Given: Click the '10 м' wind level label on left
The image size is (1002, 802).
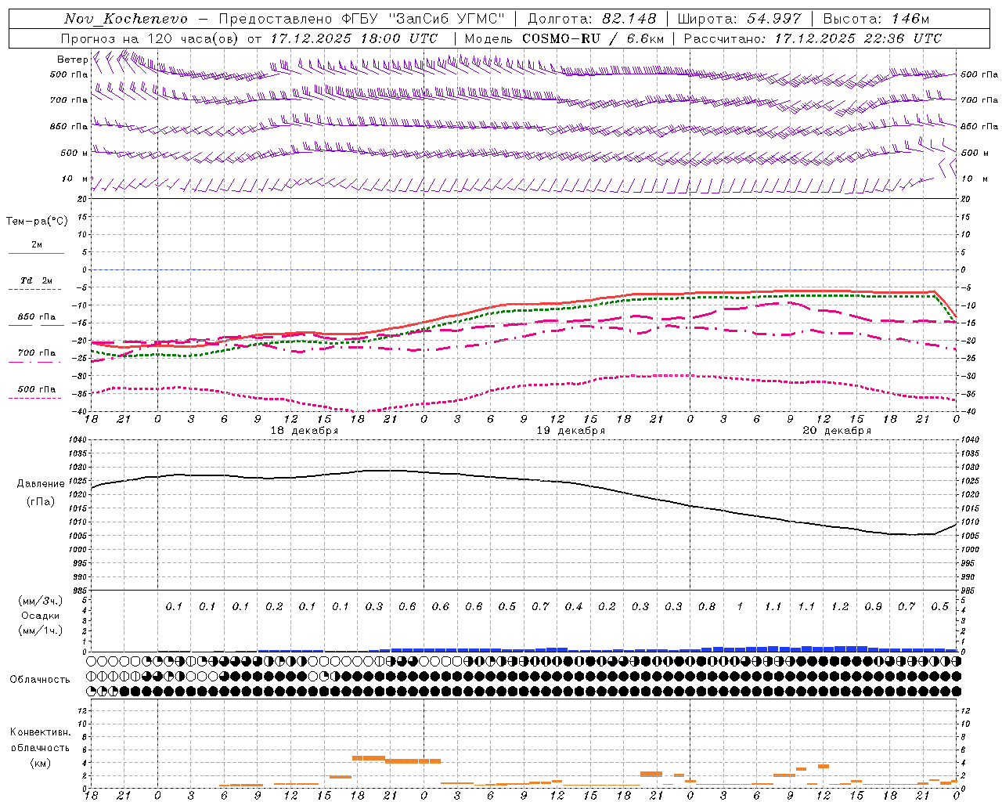Looking at the screenshot, I should pos(75,179).
